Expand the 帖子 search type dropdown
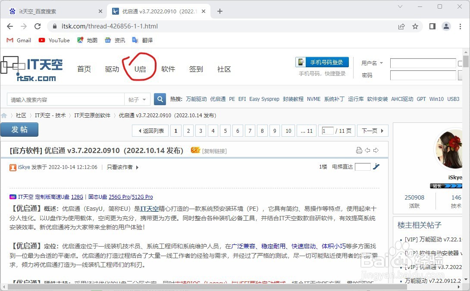Screen dimensions: 470x291 pyautogui.click(x=137, y=100)
